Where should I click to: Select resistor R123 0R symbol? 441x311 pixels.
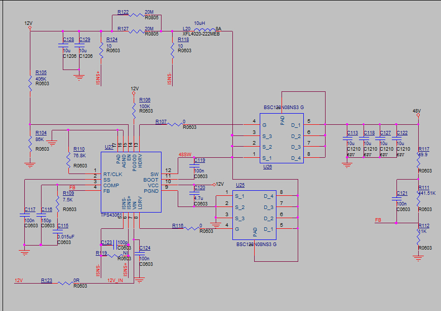click(x=65, y=283)
